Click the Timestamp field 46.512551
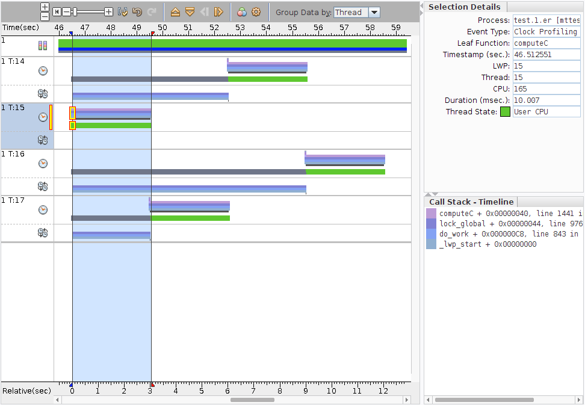 point(546,54)
